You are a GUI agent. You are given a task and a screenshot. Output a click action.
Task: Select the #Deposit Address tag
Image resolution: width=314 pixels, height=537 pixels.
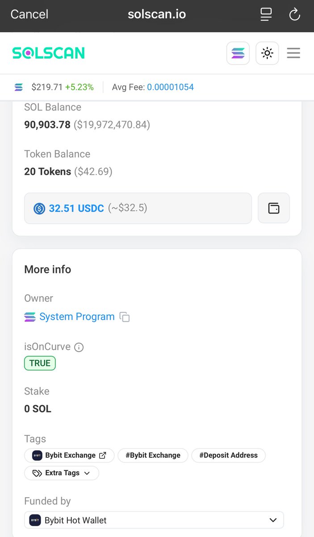(228, 456)
